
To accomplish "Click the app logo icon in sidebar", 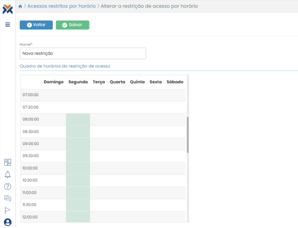I will pyautogui.click(x=8, y=9).
